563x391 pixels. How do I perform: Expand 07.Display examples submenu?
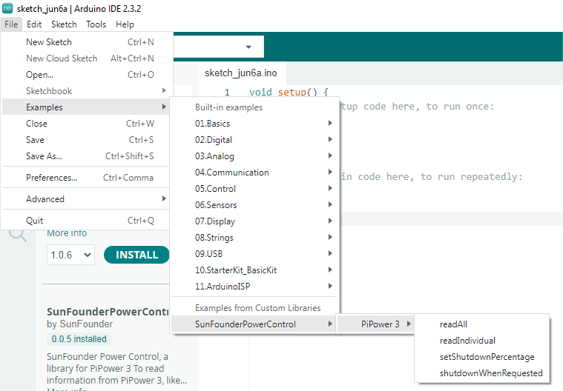(x=254, y=221)
